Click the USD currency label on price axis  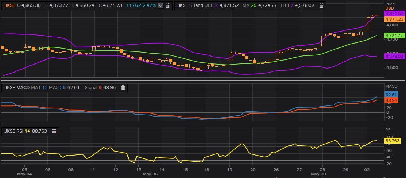(390, 8)
